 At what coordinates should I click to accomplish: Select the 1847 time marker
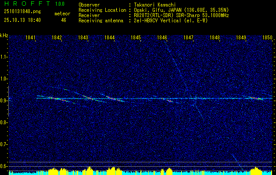[188, 38]
